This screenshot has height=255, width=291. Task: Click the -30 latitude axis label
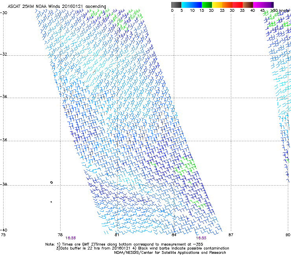[4, 13]
